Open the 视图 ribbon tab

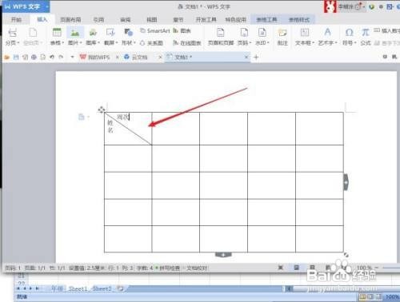(152, 20)
